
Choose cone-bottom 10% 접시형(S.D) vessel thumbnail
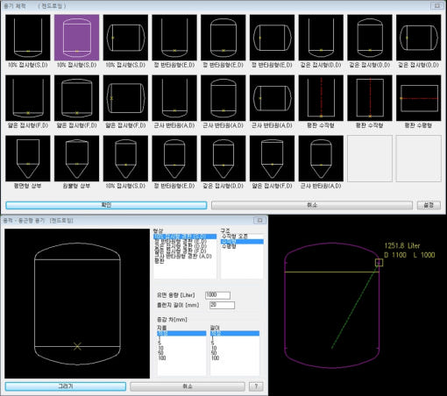tap(125, 159)
